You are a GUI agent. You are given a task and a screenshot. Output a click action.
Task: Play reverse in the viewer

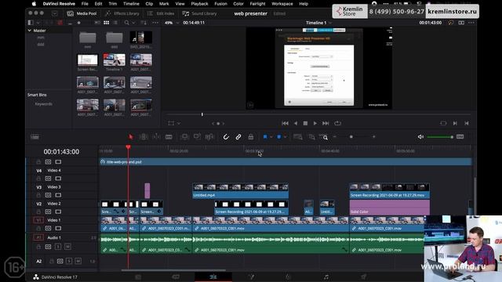click(x=296, y=123)
